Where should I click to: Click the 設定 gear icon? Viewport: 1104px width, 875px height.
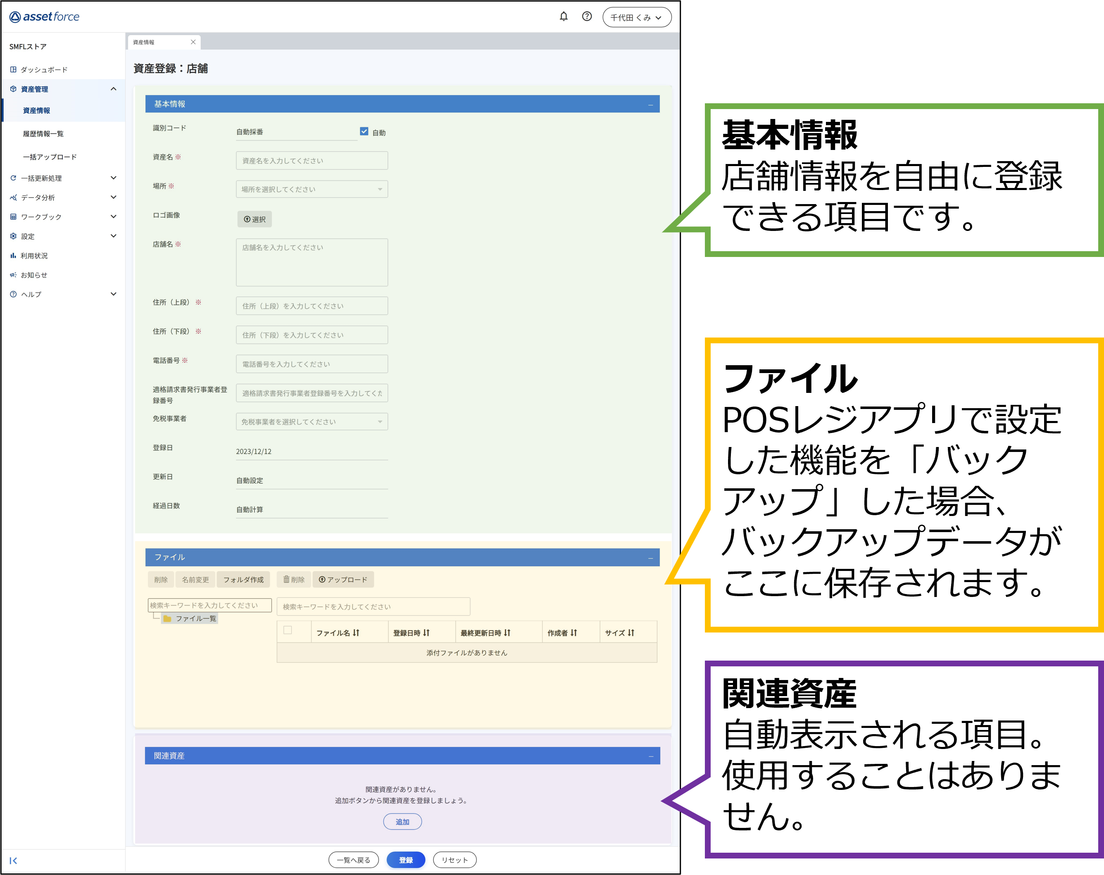(x=13, y=236)
